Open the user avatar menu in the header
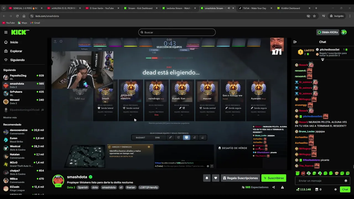 click(344, 32)
